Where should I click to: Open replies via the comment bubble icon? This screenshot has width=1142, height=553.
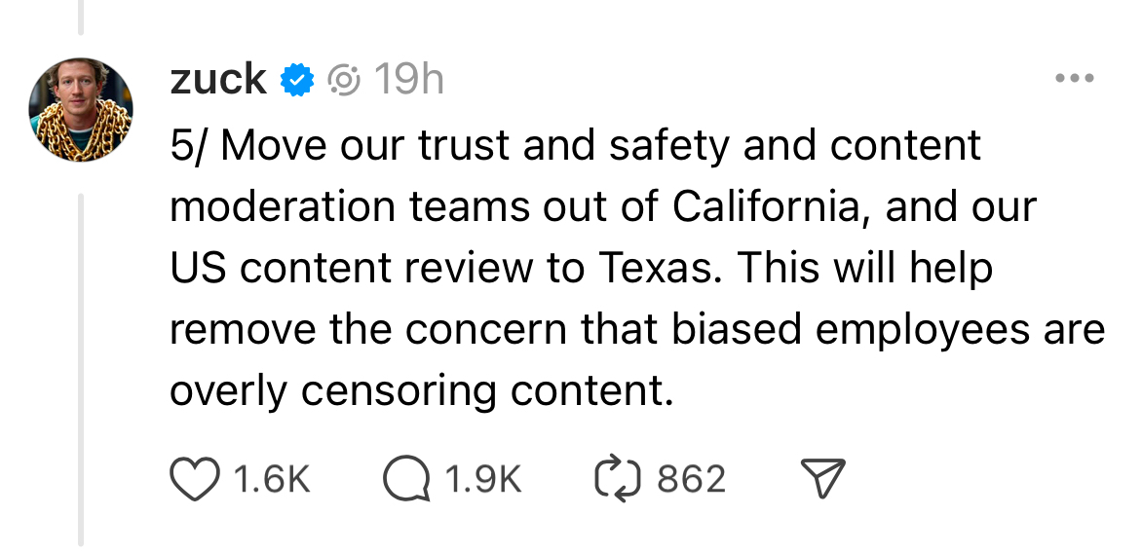(407, 478)
